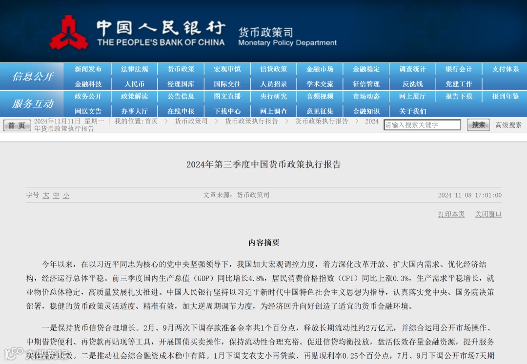Open 在线申报 menu item
Screen dimensions: 527x364
click(x=181, y=111)
